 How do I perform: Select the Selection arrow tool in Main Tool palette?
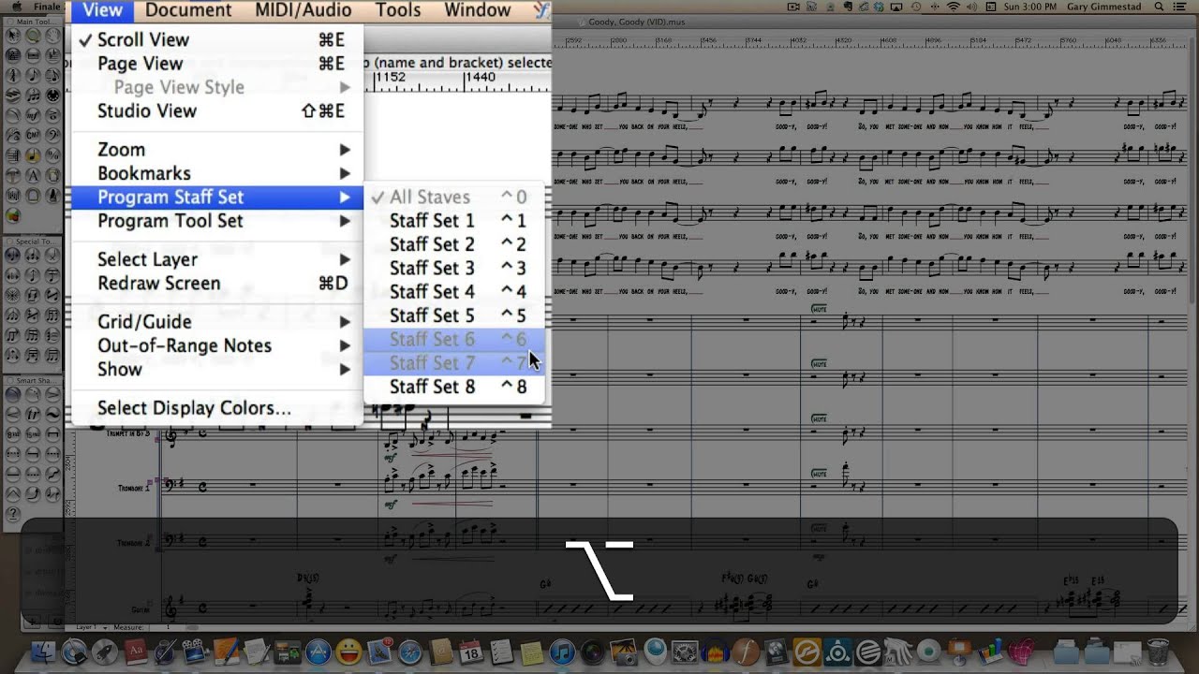click(13, 35)
